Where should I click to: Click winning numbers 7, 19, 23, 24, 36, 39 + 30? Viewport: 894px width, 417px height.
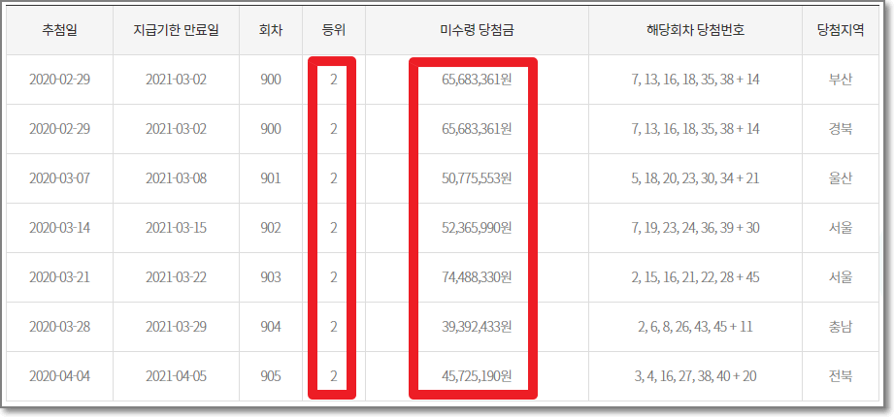pos(695,228)
